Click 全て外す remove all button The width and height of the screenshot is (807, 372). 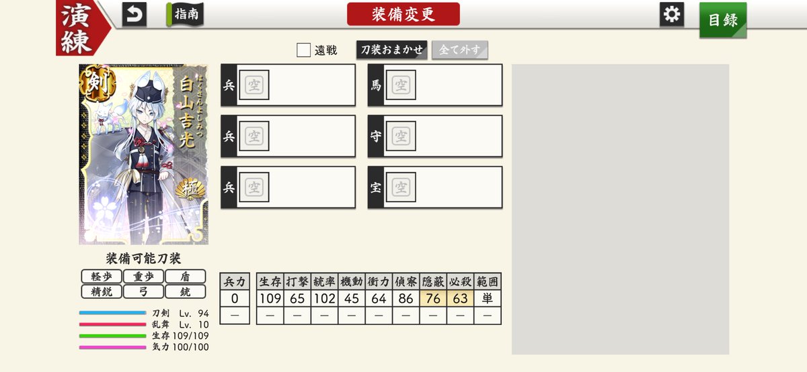click(x=460, y=50)
